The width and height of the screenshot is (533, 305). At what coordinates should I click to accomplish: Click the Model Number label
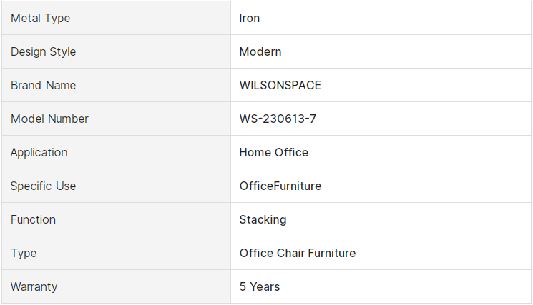point(49,119)
